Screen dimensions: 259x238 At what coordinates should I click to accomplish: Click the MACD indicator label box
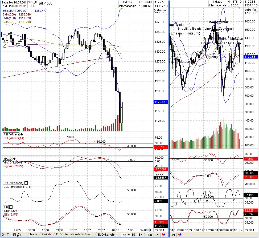pyautogui.click(x=8, y=159)
